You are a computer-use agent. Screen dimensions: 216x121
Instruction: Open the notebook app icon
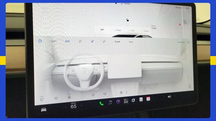[x=141, y=99]
